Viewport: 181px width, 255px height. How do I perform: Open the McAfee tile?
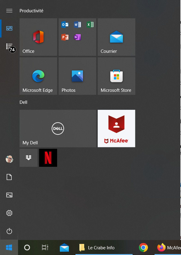coord(116,128)
